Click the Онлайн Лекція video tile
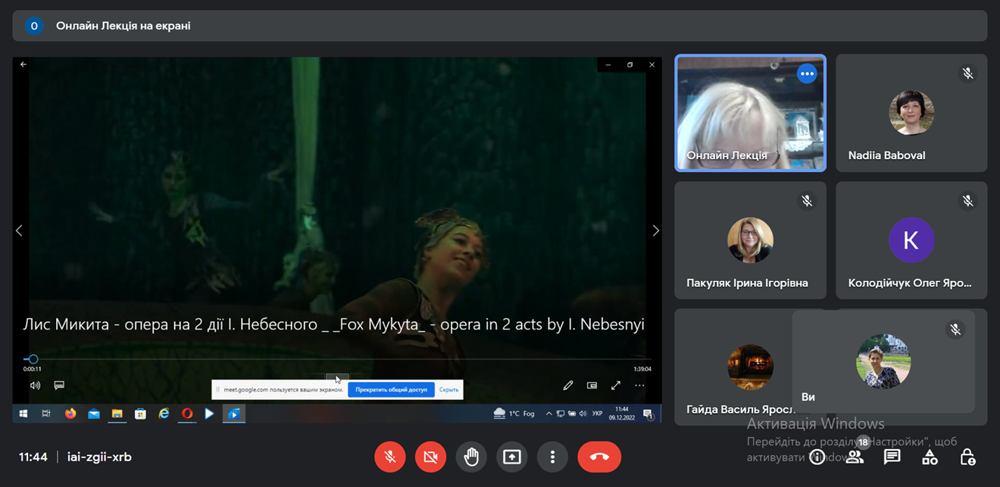 pyautogui.click(x=750, y=113)
